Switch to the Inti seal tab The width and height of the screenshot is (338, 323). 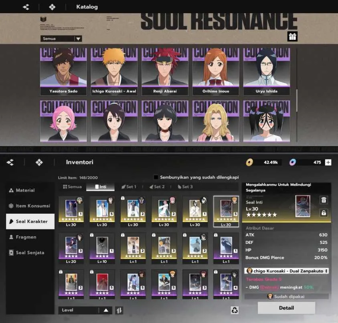[x=101, y=187]
